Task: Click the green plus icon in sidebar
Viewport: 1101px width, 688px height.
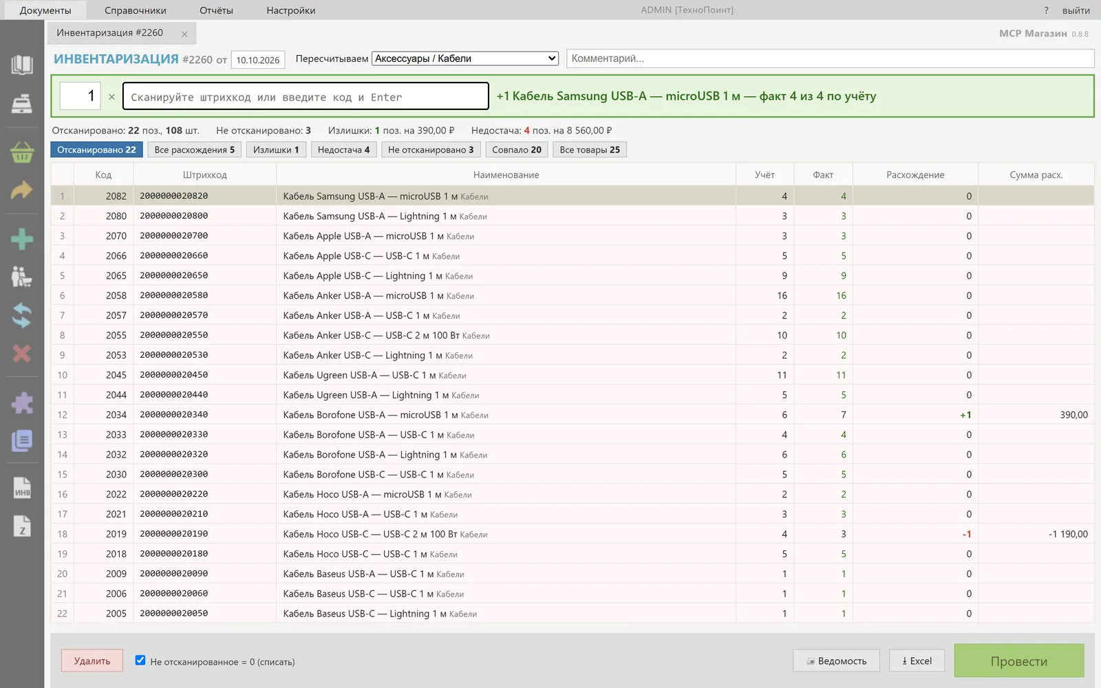Action: click(x=22, y=239)
